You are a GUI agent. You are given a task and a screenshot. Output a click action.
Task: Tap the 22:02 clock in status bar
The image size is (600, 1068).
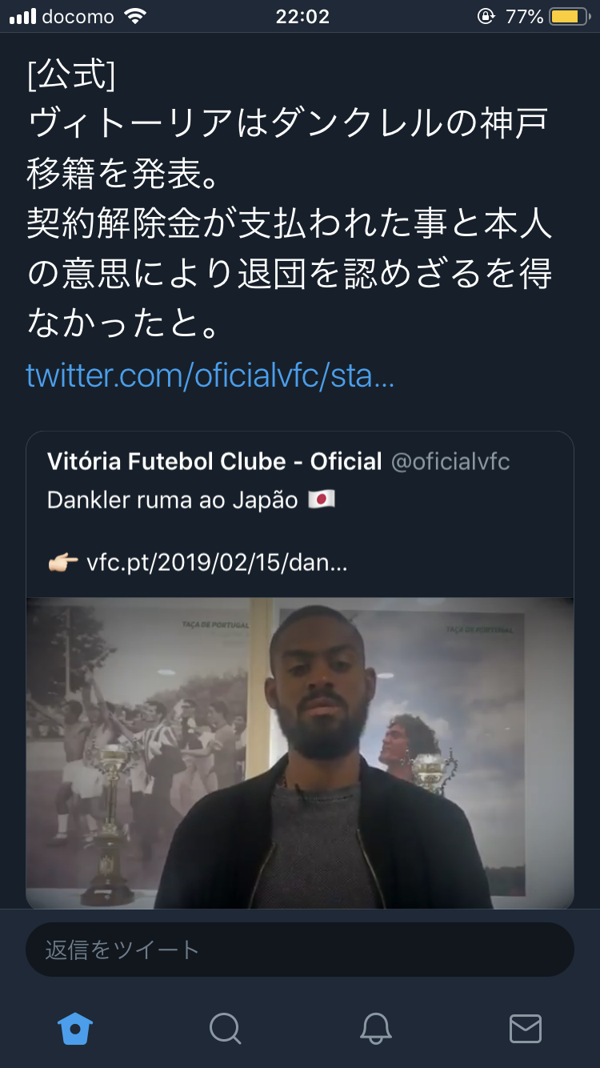(302, 17)
